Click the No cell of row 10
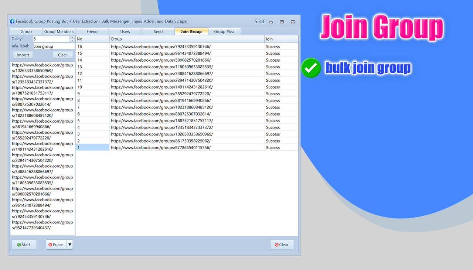Screen dimensions: 473x270 pyautogui.click(x=92, y=87)
